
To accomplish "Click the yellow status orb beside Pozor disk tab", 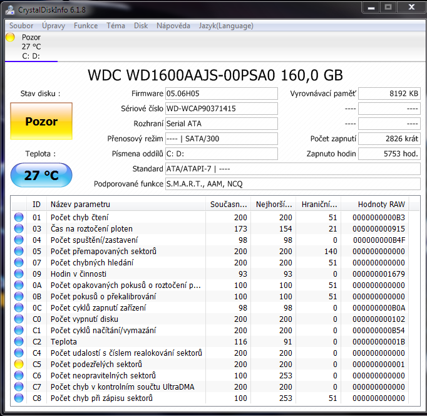I will pos(10,37).
